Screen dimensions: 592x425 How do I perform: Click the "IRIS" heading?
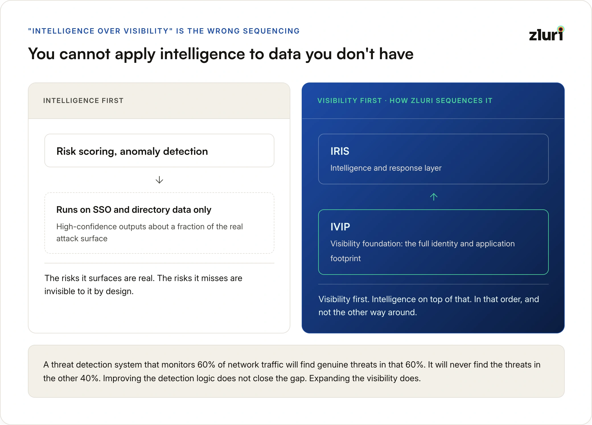pyautogui.click(x=340, y=151)
